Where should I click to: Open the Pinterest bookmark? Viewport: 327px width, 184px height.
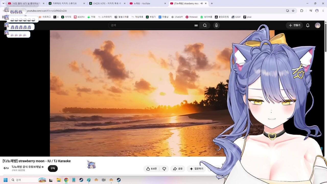click(192, 17)
